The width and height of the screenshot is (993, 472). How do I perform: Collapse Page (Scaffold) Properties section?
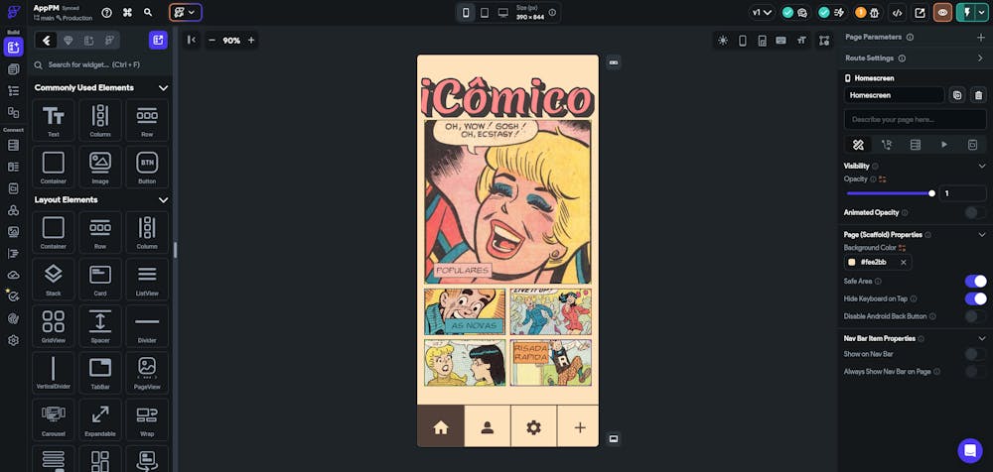coord(982,235)
